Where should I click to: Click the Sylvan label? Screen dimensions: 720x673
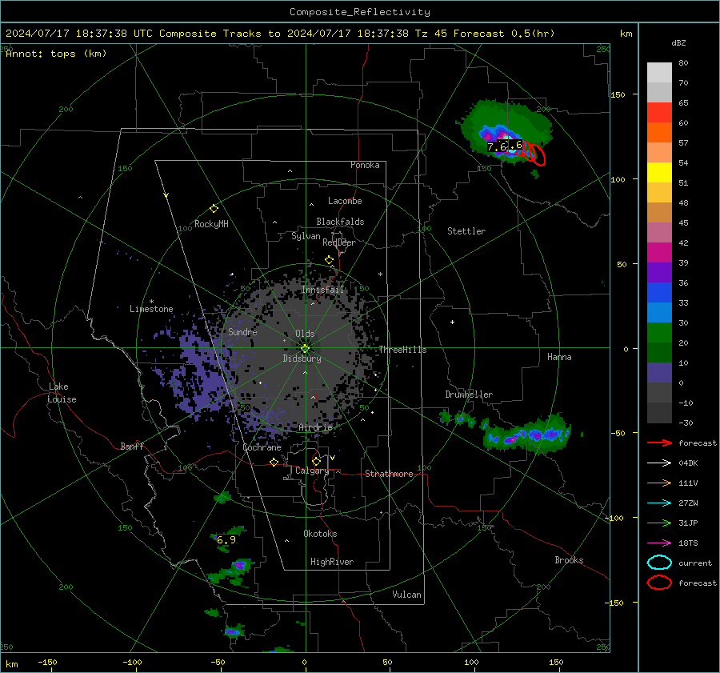click(x=306, y=236)
